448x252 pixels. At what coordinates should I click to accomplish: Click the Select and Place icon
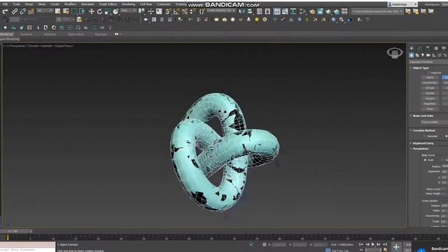click(115, 11)
